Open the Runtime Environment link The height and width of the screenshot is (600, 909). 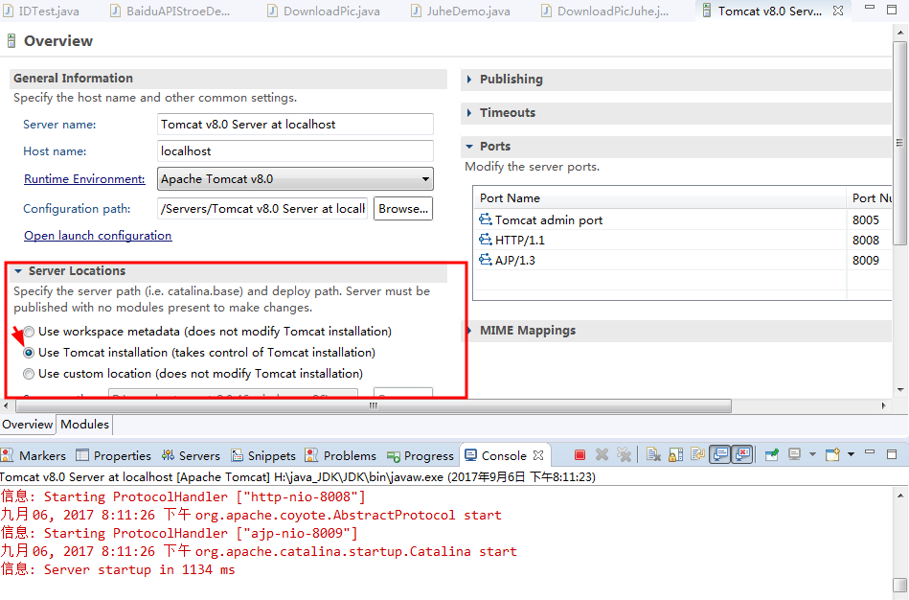[x=84, y=178]
